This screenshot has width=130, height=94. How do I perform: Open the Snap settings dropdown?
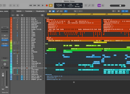pos(114,11)
